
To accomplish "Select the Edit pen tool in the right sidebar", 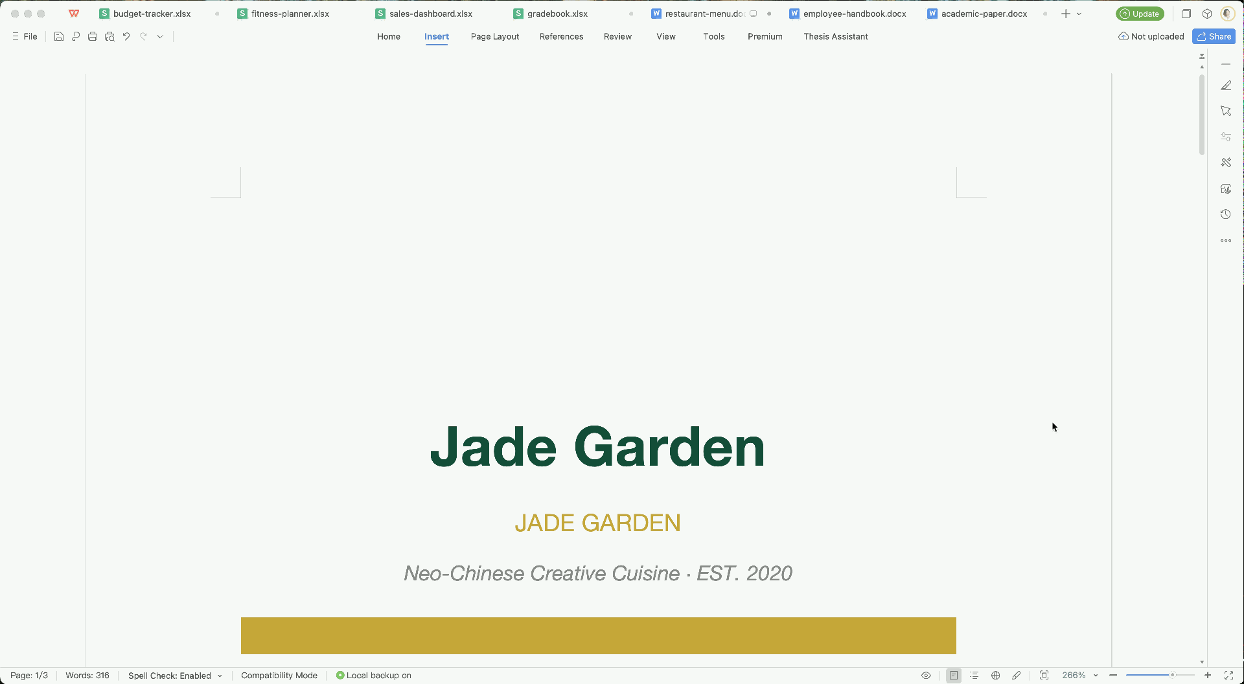I will click(x=1226, y=85).
